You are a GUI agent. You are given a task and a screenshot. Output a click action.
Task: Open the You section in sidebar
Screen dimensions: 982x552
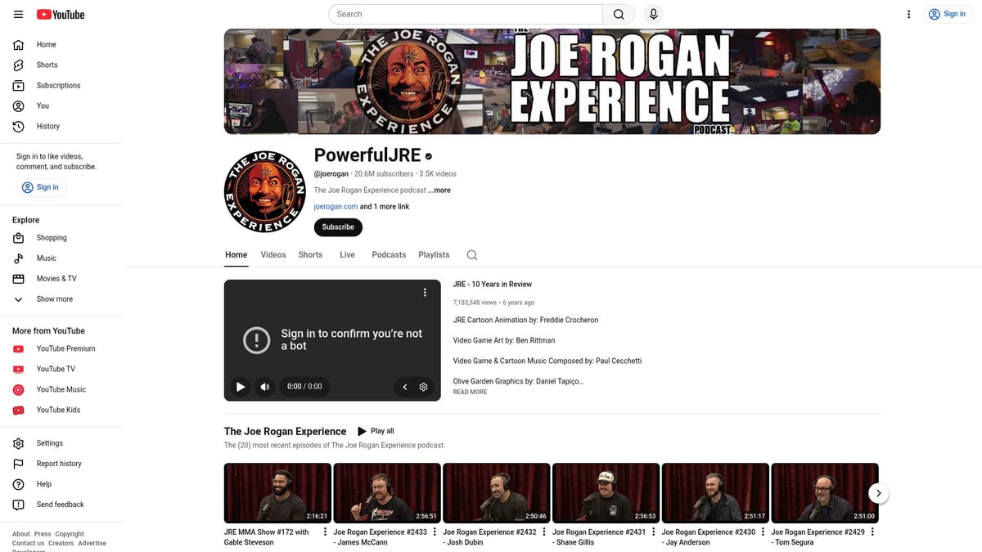pos(61,105)
